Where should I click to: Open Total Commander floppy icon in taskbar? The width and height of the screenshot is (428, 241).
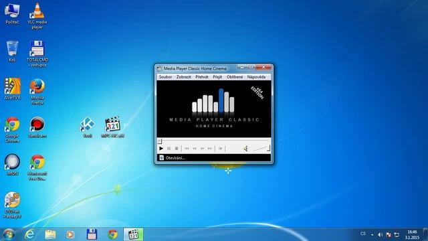point(92,234)
